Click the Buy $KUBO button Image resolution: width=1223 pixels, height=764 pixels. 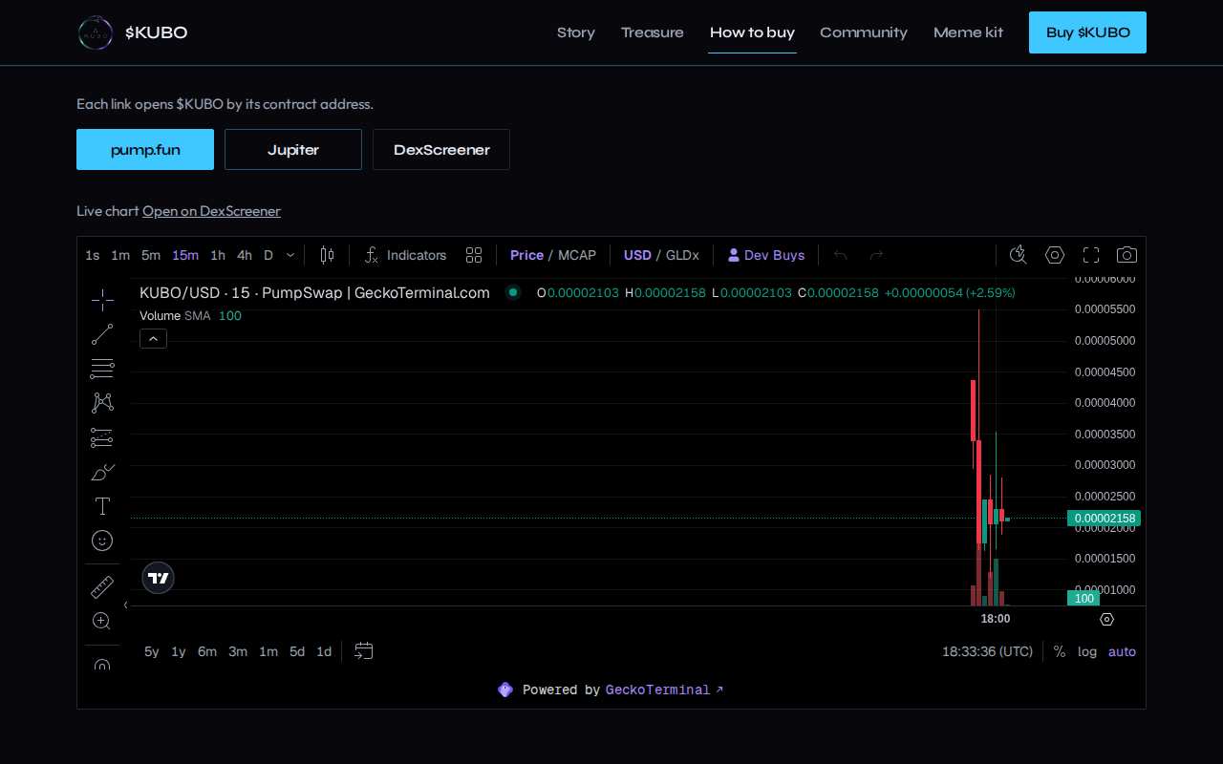[1087, 32]
